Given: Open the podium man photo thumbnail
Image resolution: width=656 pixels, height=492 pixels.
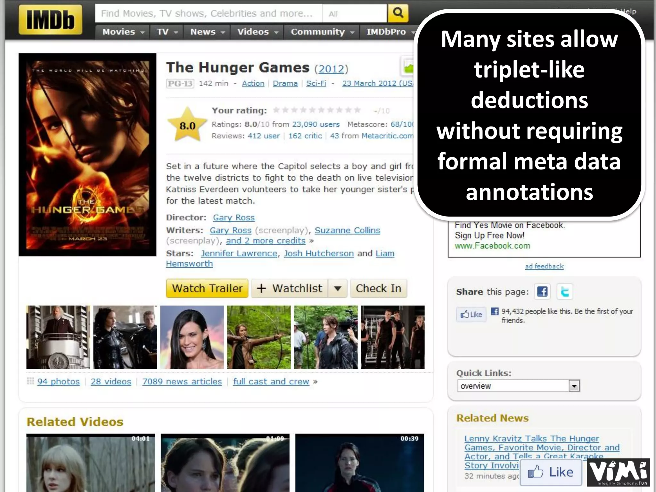Looking at the screenshot, I should pyautogui.click(x=58, y=337).
